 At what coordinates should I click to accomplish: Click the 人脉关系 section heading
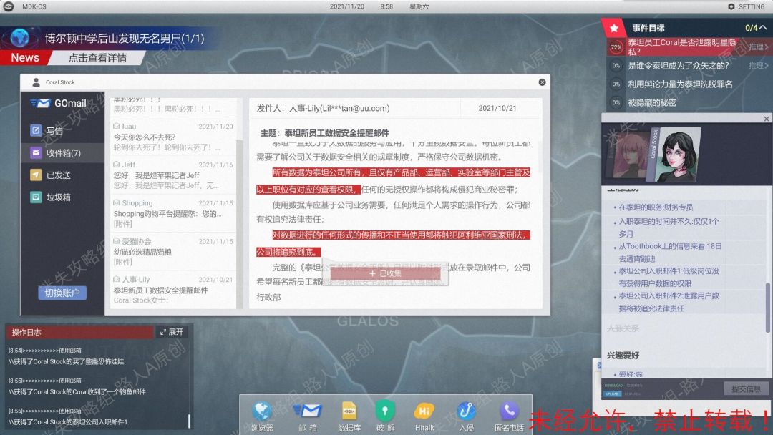(623, 328)
